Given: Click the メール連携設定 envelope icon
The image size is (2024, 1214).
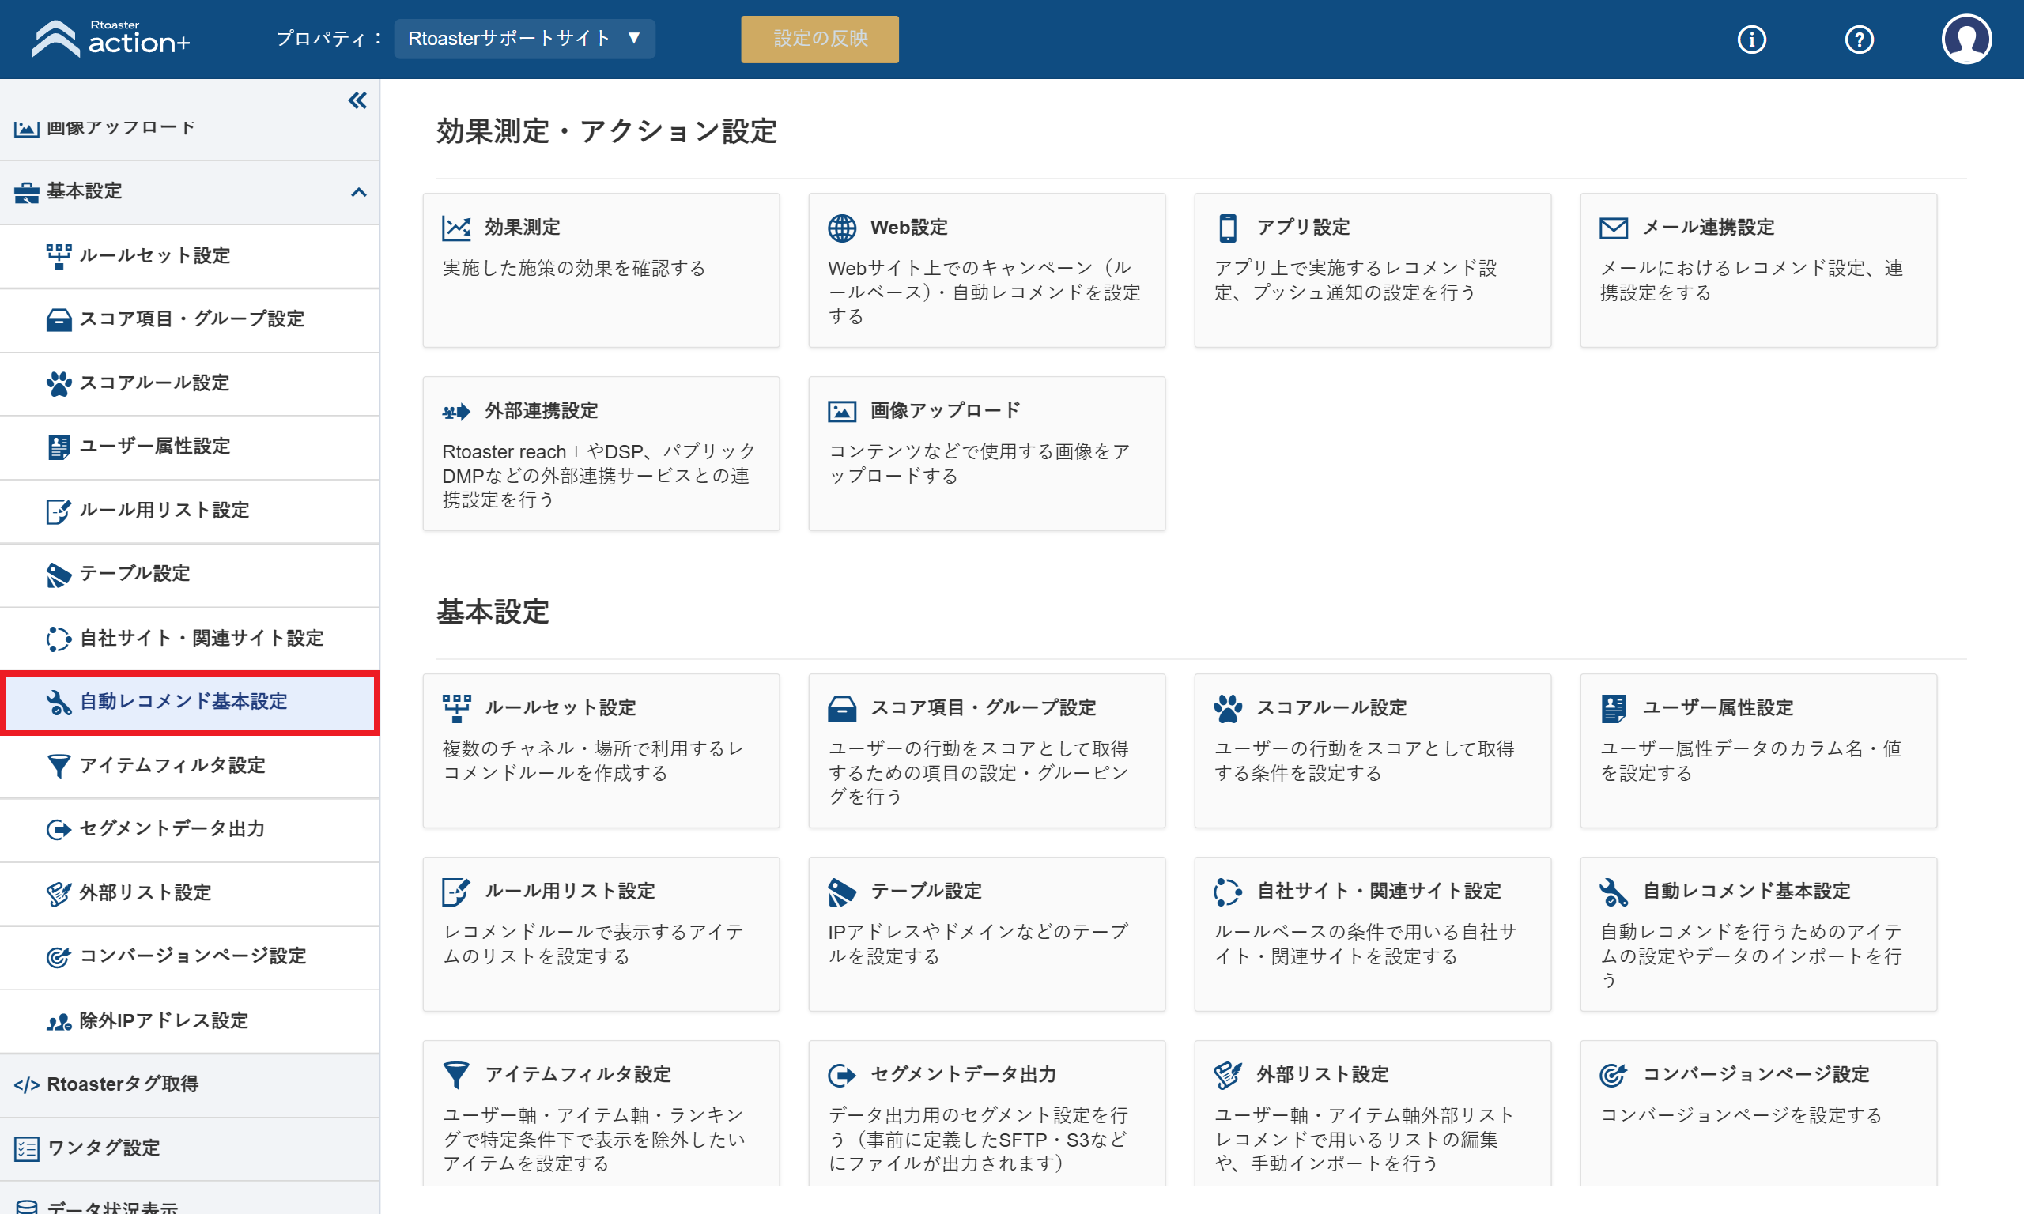Looking at the screenshot, I should [x=1614, y=228].
